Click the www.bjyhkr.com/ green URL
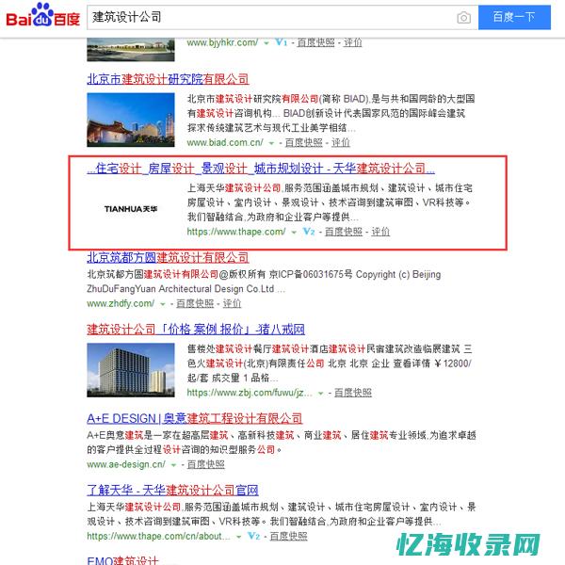 pyautogui.click(x=222, y=42)
